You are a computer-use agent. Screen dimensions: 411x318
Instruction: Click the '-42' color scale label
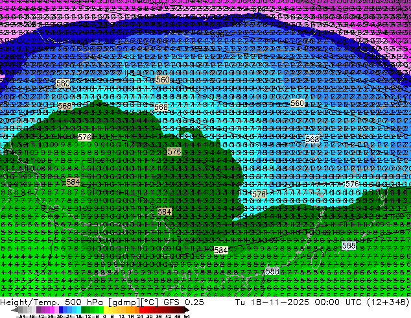(x=40, y=317)
